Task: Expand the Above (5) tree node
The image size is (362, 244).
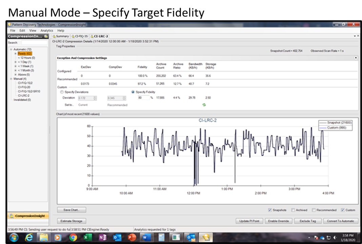Action: [16, 75]
